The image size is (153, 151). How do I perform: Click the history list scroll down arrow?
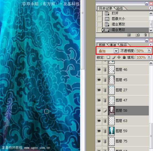click(151, 30)
